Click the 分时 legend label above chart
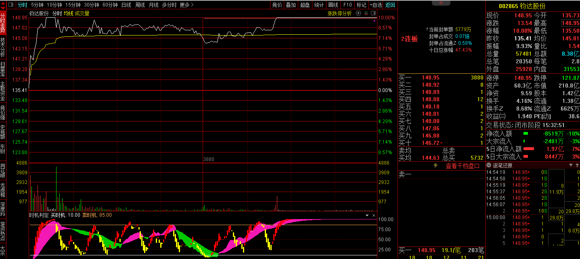Image resolution: width=580 pixels, height=259 pixels. click(x=57, y=13)
